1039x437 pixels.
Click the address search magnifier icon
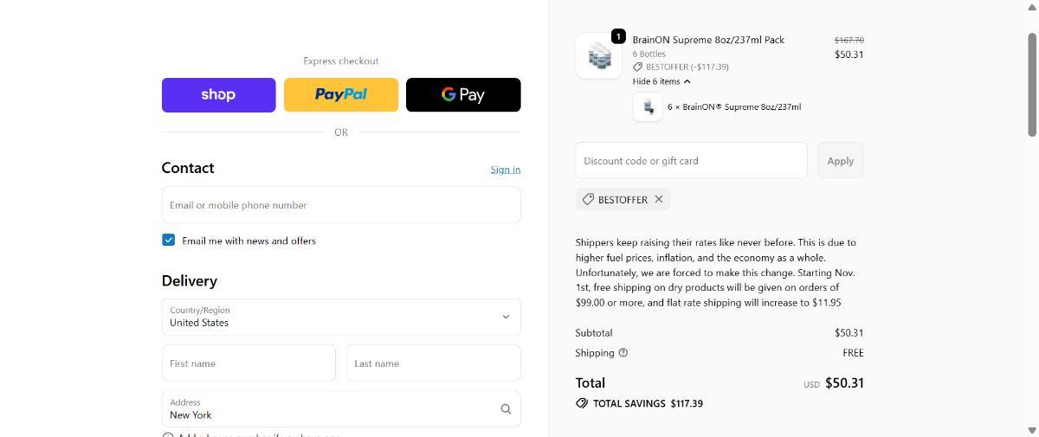[x=506, y=409]
